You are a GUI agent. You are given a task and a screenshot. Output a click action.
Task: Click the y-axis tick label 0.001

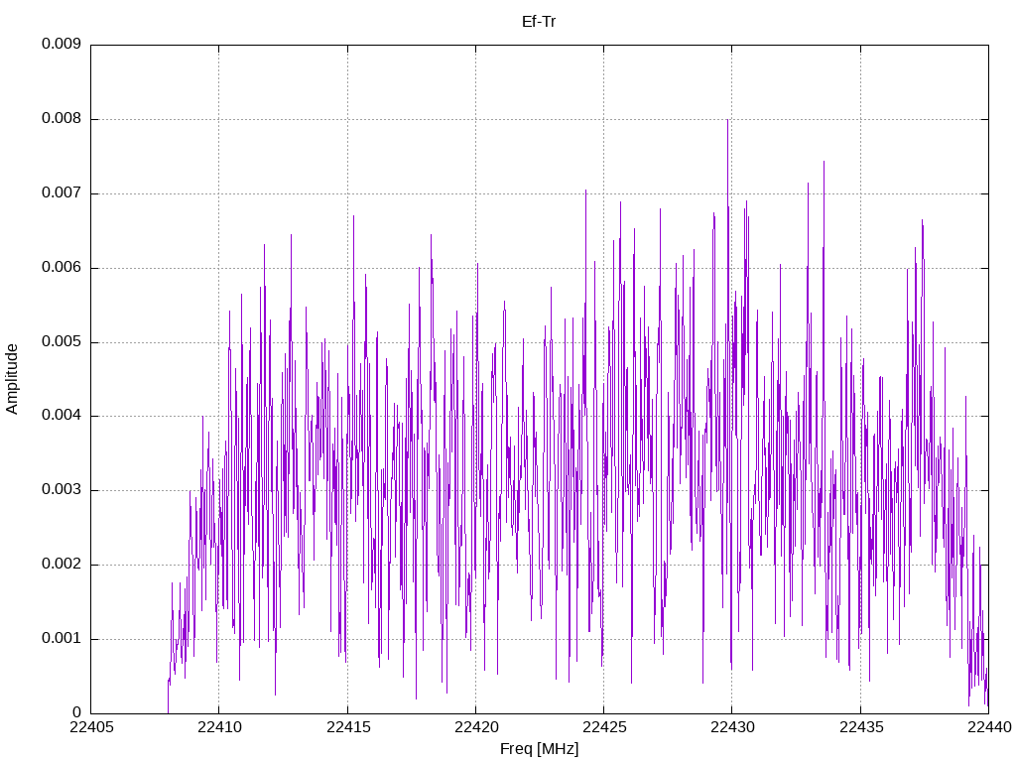coord(62,638)
